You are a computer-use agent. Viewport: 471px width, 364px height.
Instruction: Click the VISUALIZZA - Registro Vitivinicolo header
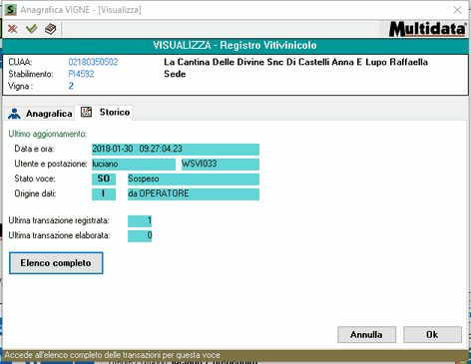coord(235,45)
